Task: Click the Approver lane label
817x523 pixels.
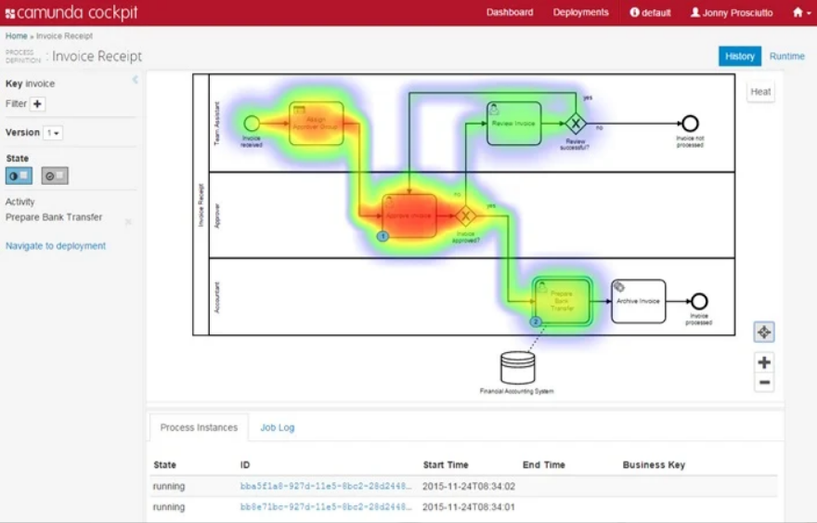Action: coord(217,216)
